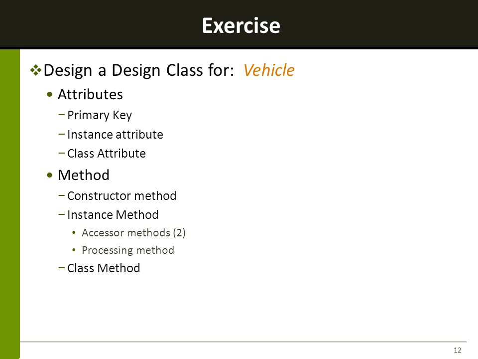
Task: Click the Attributes heading
Action: tap(90, 94)
